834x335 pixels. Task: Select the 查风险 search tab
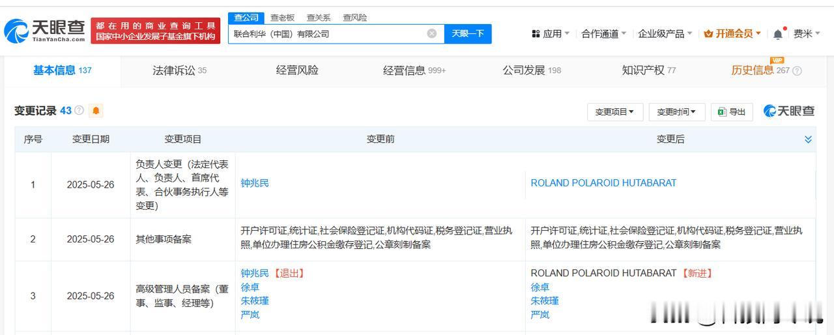click(355, 18)
